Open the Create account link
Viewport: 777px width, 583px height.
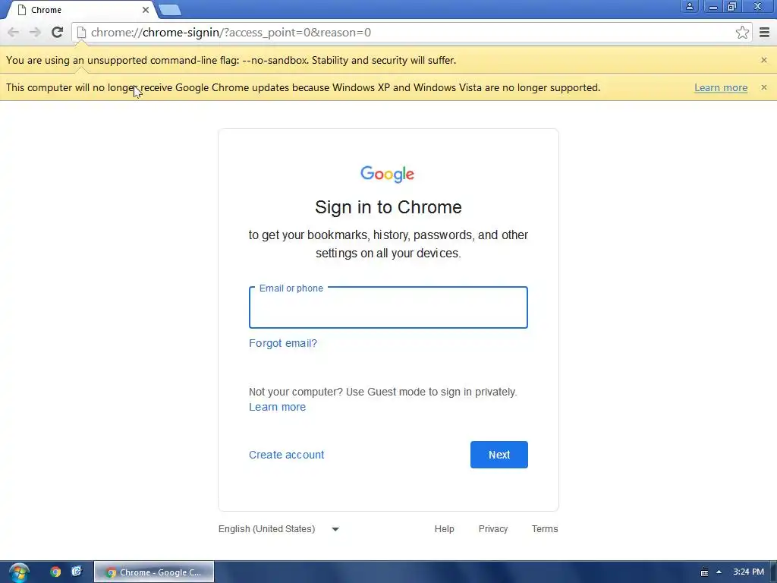click(x=286, y=455)
